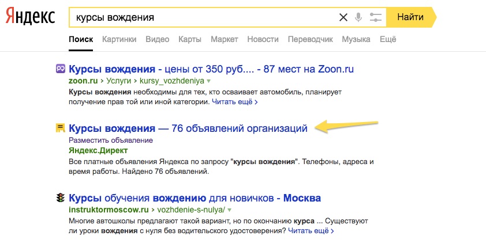Image resolution: width=486 pixels, height=247 pixels.
Task: Clear the search field with X icon
Action: coord(343,17)
